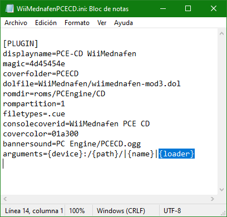
Task: Click the horizontal scrollbar left arrow
Action: pos(5,199)
